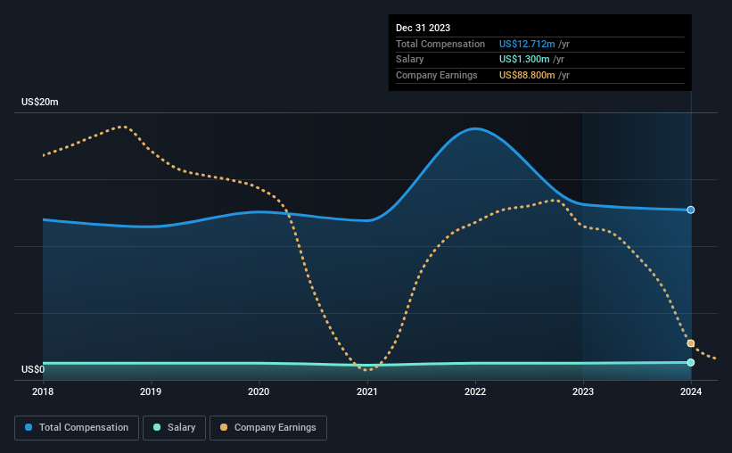The image size is (732, 453).
Task: Click the US$20m y-axis label
Action: coord(40,102)
